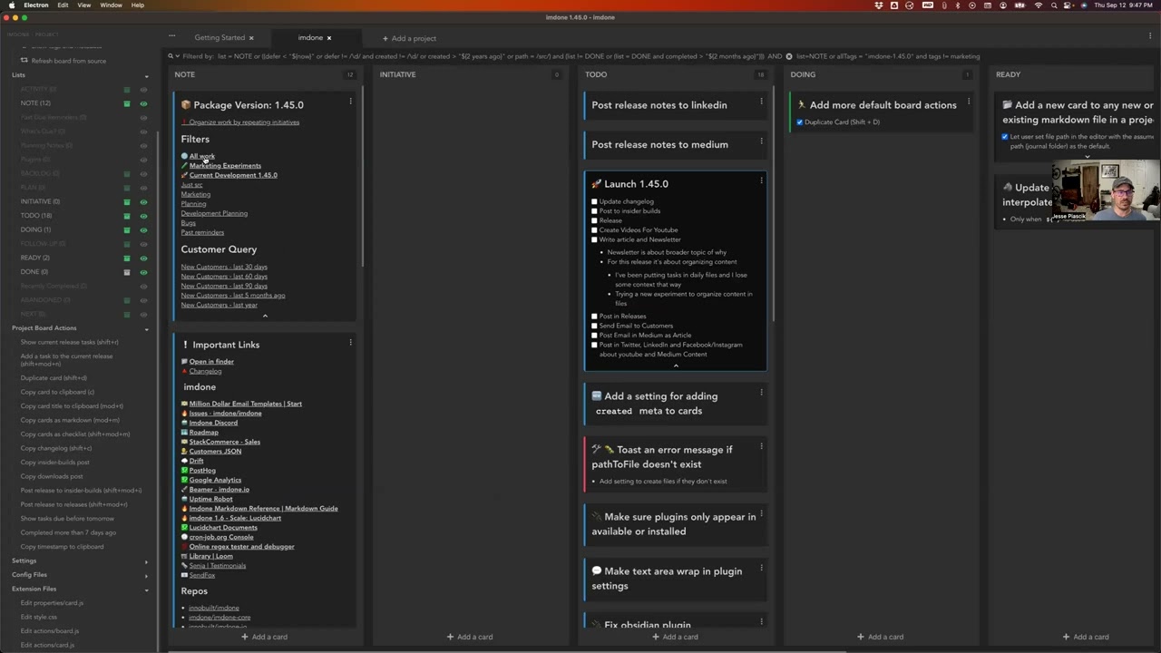Click the DONE list archive icon in the sidebar
This screenshot has height=653, width=1161.
coord(127,272)
